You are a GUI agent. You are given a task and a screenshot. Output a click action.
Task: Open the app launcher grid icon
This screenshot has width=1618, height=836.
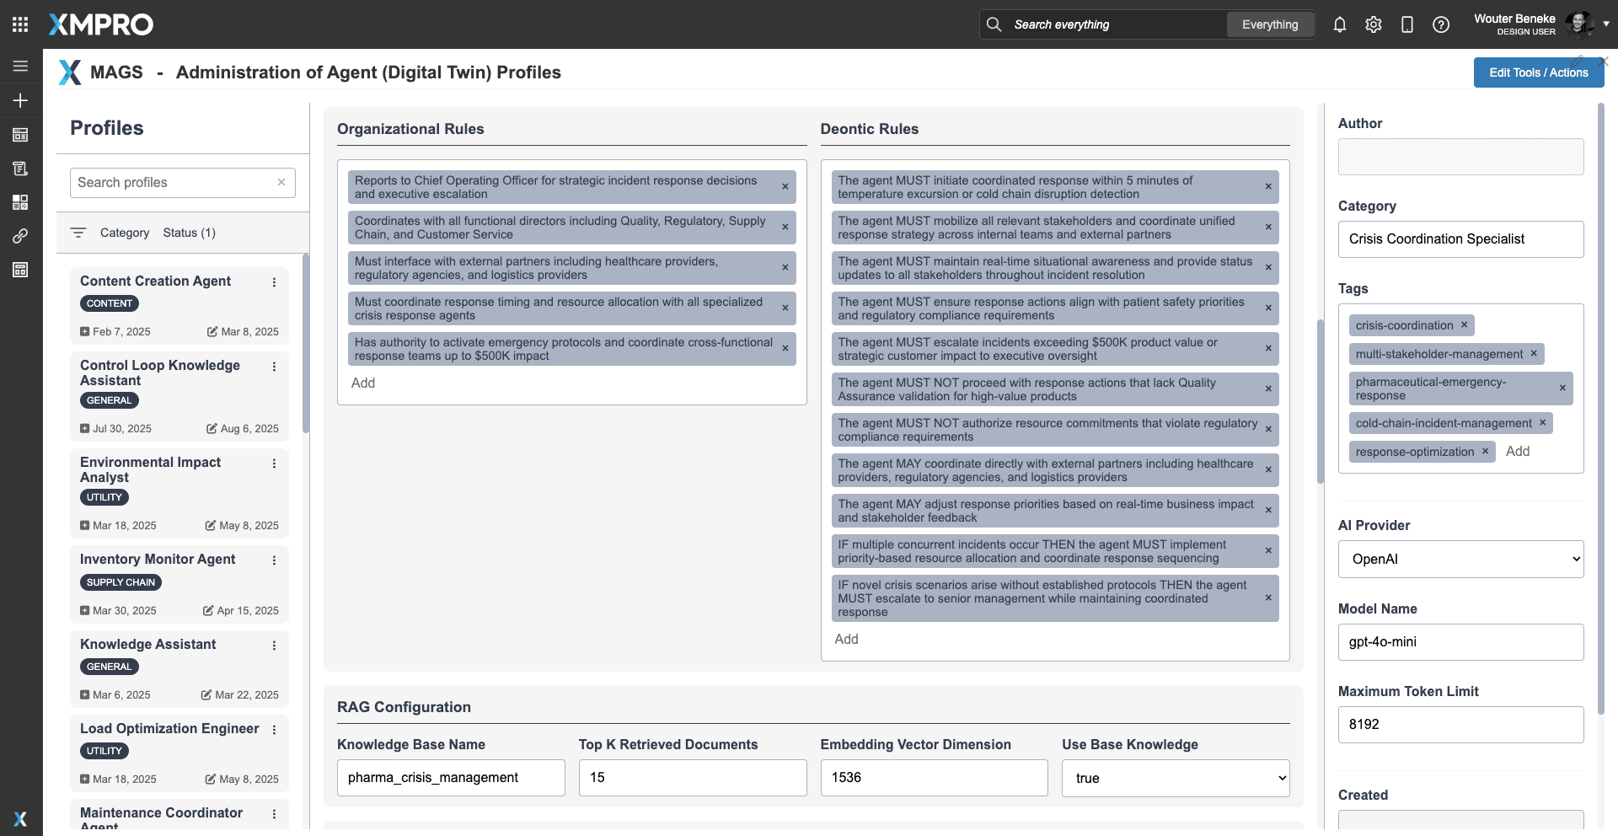click(20, 24)
